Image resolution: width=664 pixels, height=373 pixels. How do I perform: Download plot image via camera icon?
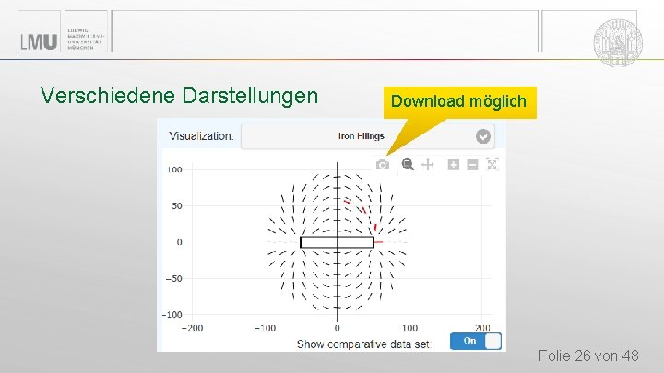click(383, 165)
